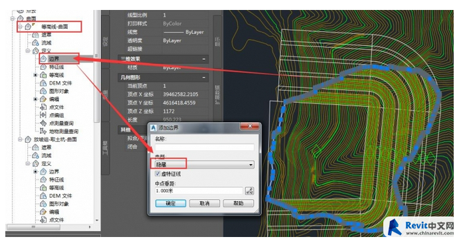Image resolution: width=461 pixels, height=241 pixels.
Task: Expand 边界 under 放坡组-取土坑-曲面
Action: [x=35, y=171]
